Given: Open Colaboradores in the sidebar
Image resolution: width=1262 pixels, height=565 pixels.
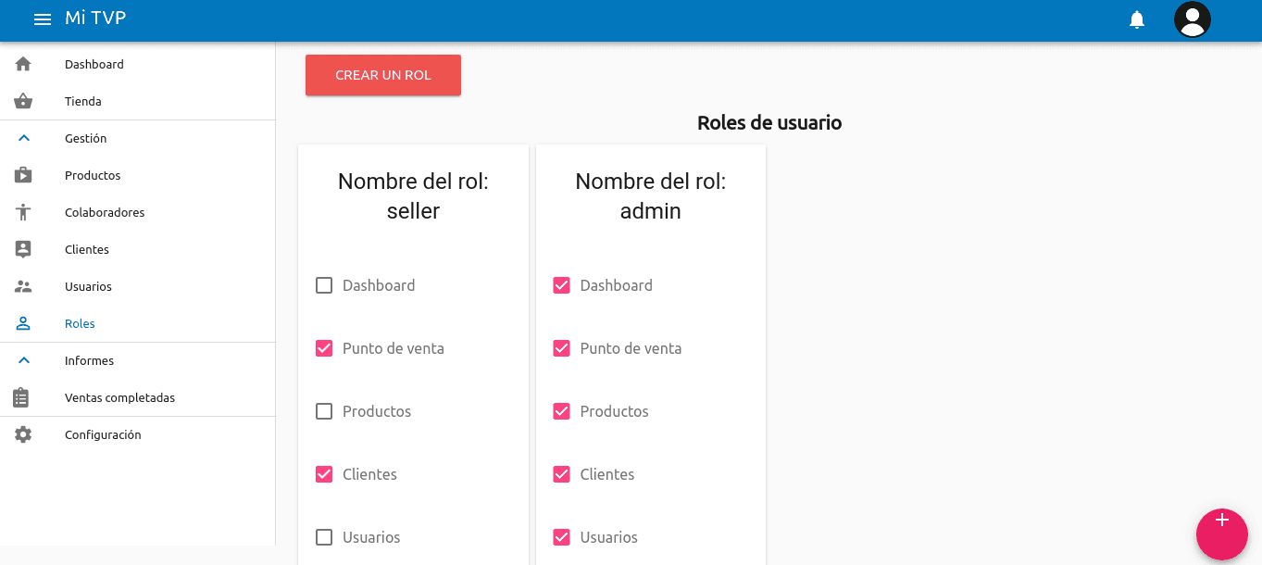Looking at the screenshot, I should coord(137,212).
